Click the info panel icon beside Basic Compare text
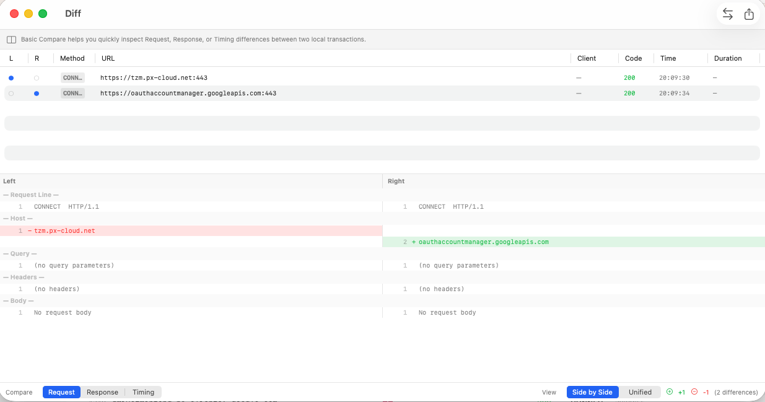 pos(11,39)
